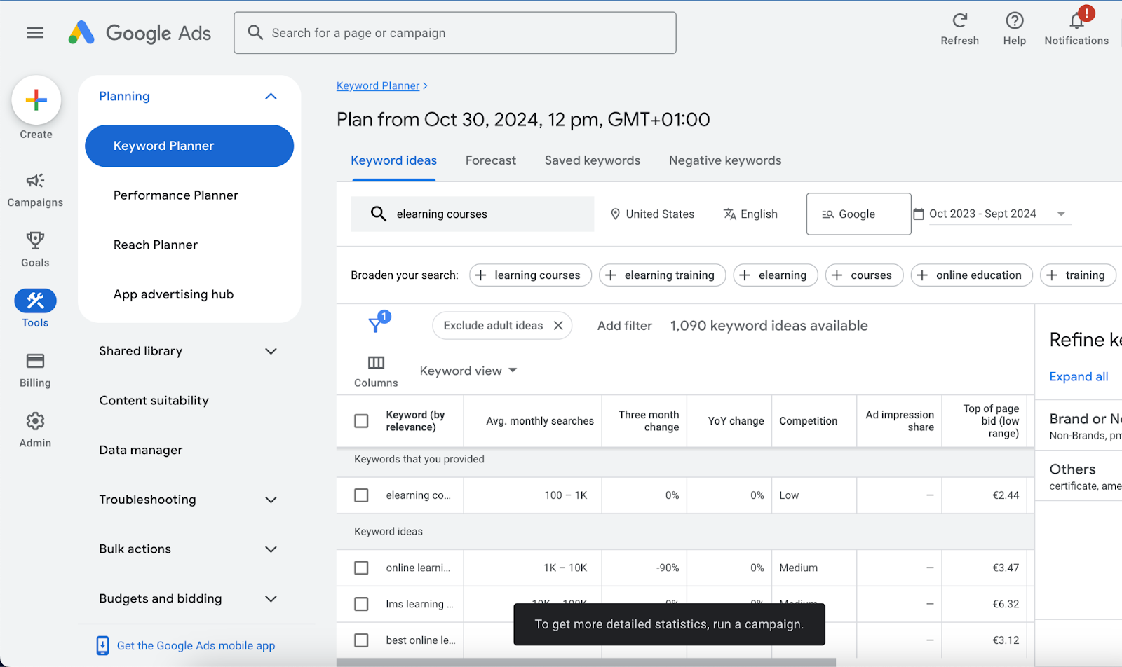Image resolution: width=1122 pixels, height=667 pixels.
Task: Open the Google search network selector
Action: click(858, 214)
